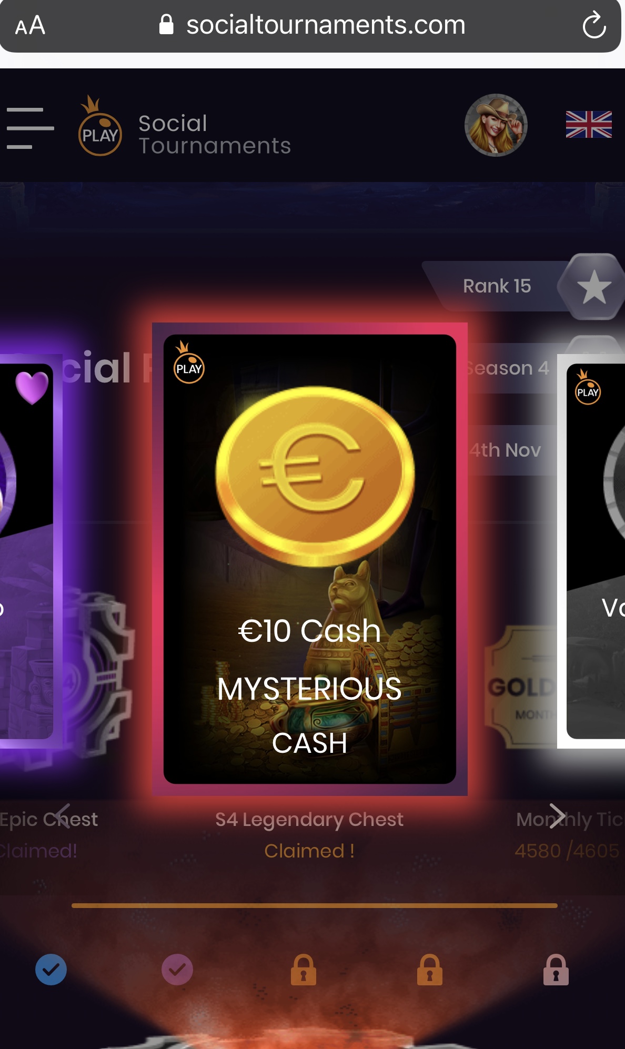The height and width of the screenshot is (1049, 625).
Task: Show the previous chest with left chevron
Action: coord(63,816)
